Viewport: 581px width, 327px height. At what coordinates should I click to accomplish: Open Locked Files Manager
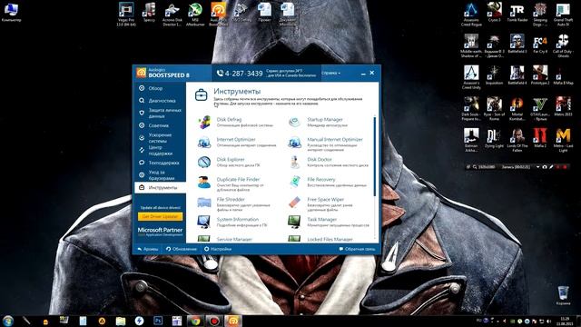(330, 240)
